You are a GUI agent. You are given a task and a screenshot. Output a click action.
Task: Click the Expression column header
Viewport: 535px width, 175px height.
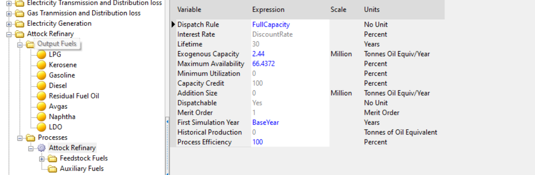[x=268, y=10]
